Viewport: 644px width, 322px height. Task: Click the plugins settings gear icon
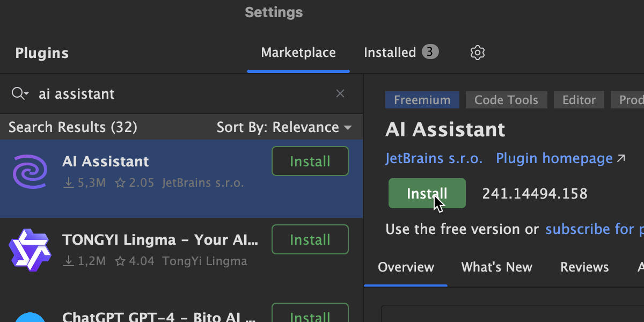click(x=477, y=53)
